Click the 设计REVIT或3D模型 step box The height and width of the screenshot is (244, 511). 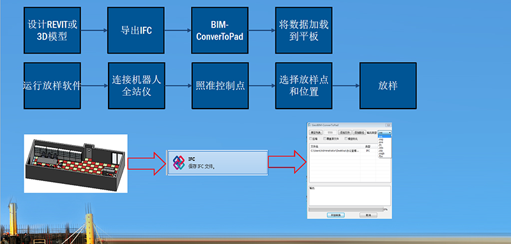pos(52,30)
